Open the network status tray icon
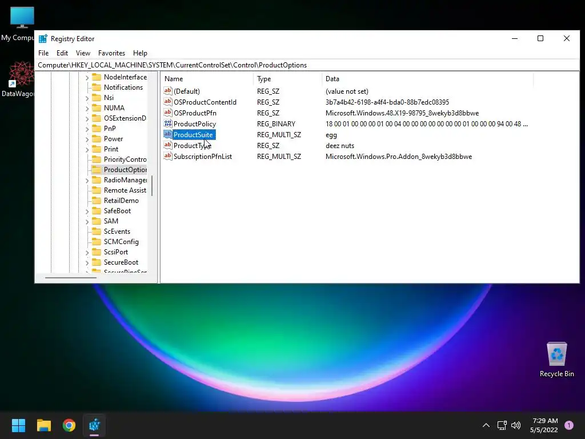 [x=502, y=425]
